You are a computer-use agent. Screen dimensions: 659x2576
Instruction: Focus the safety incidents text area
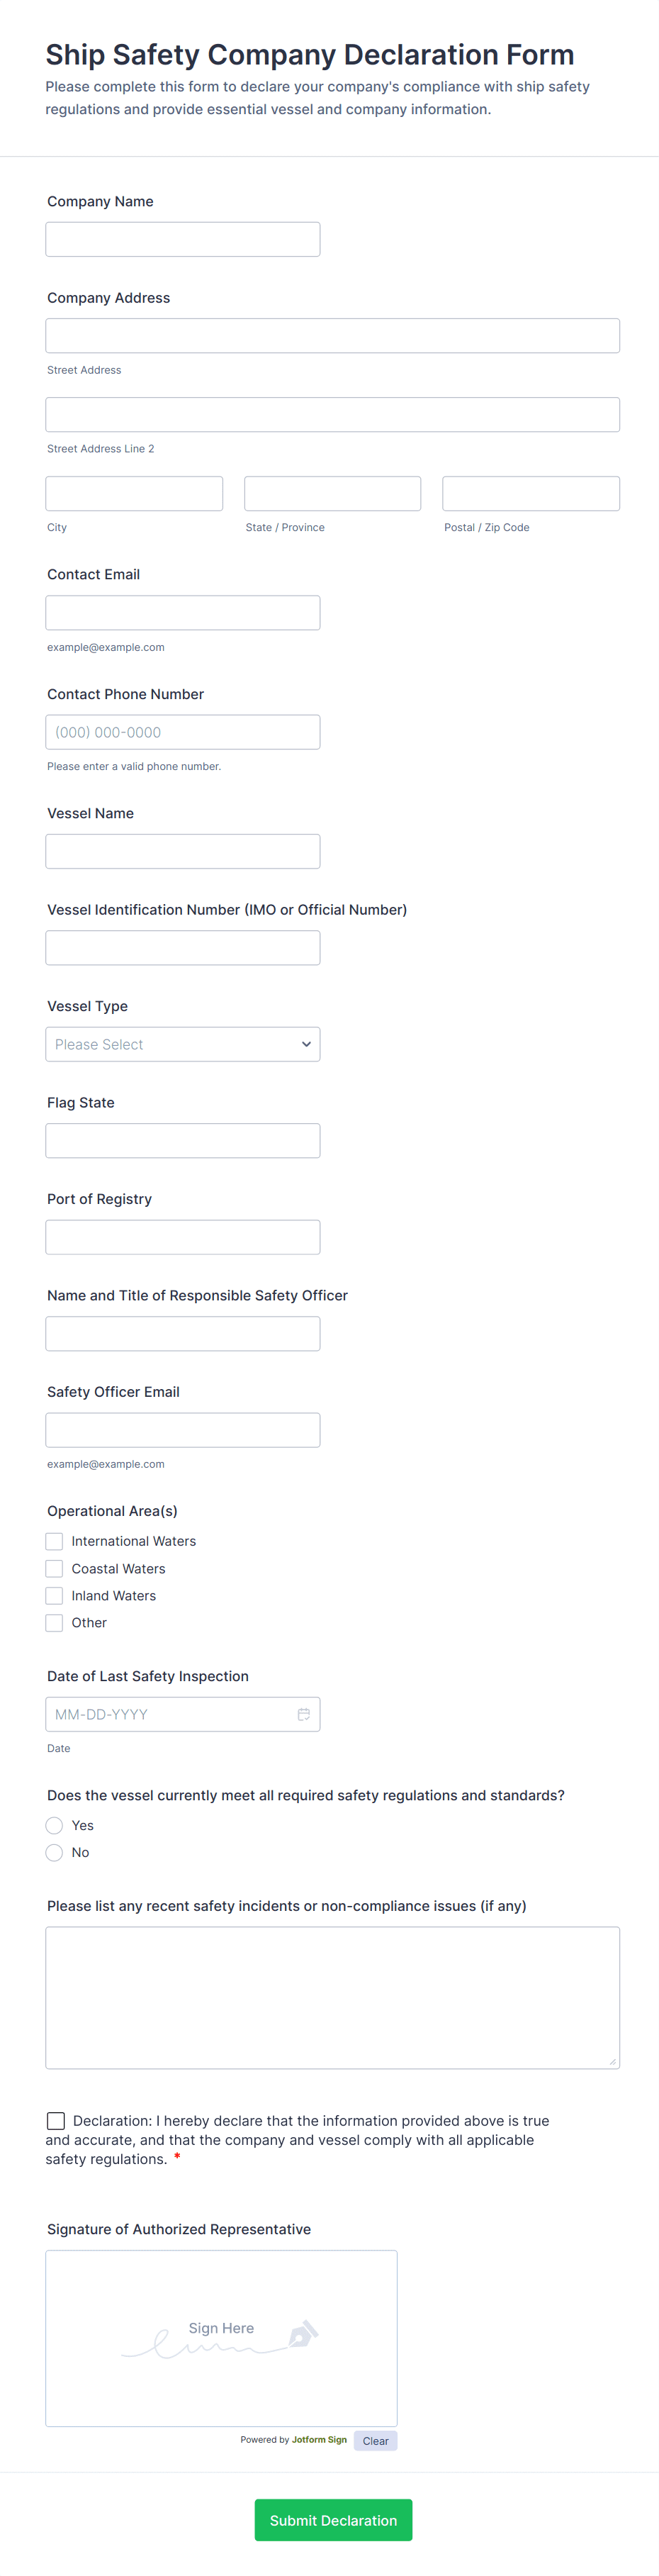(332, 1997)
